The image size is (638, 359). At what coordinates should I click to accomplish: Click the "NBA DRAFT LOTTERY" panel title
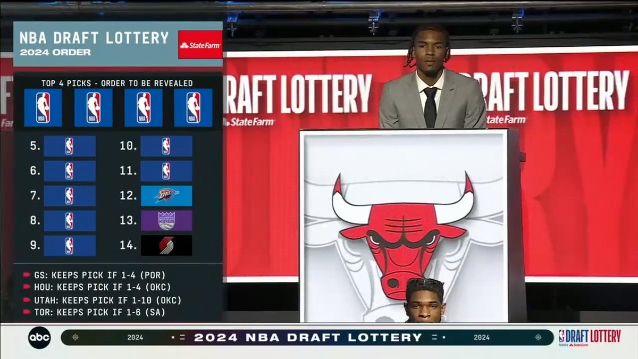pyautogui.click(x=94, y=38)
